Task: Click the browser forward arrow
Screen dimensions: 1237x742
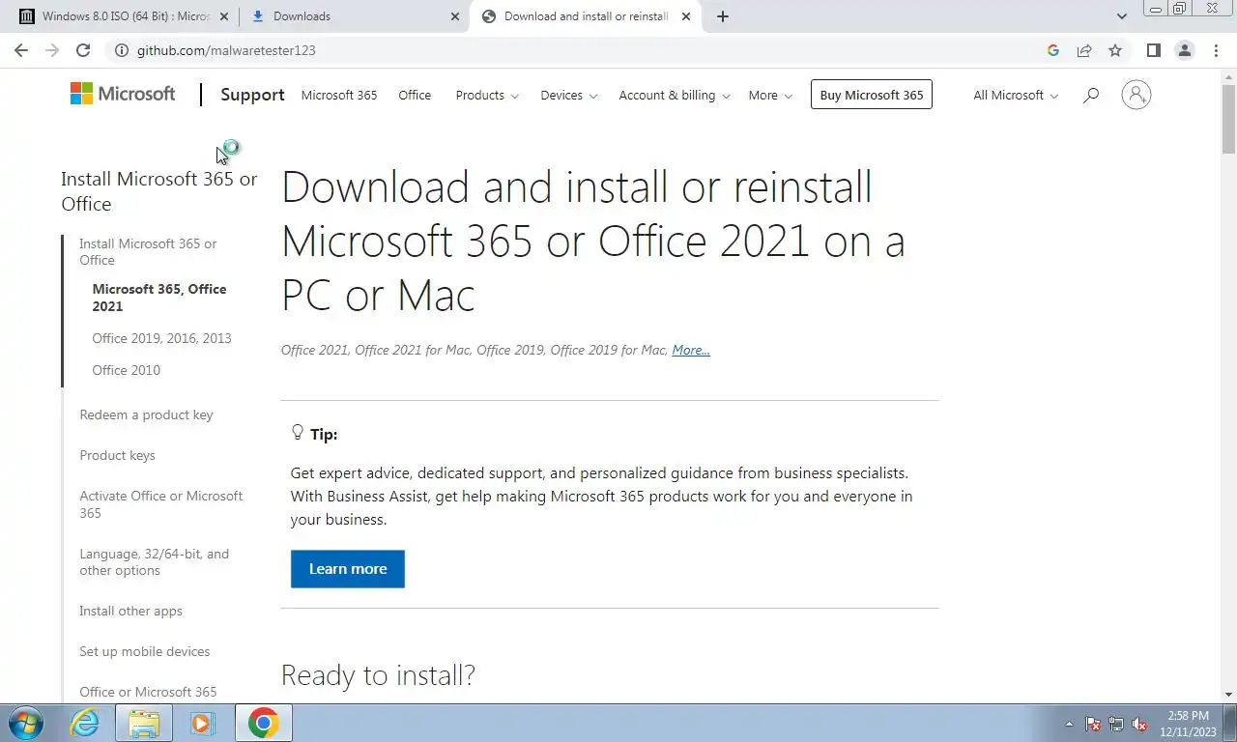Action: tap(52, 50)
